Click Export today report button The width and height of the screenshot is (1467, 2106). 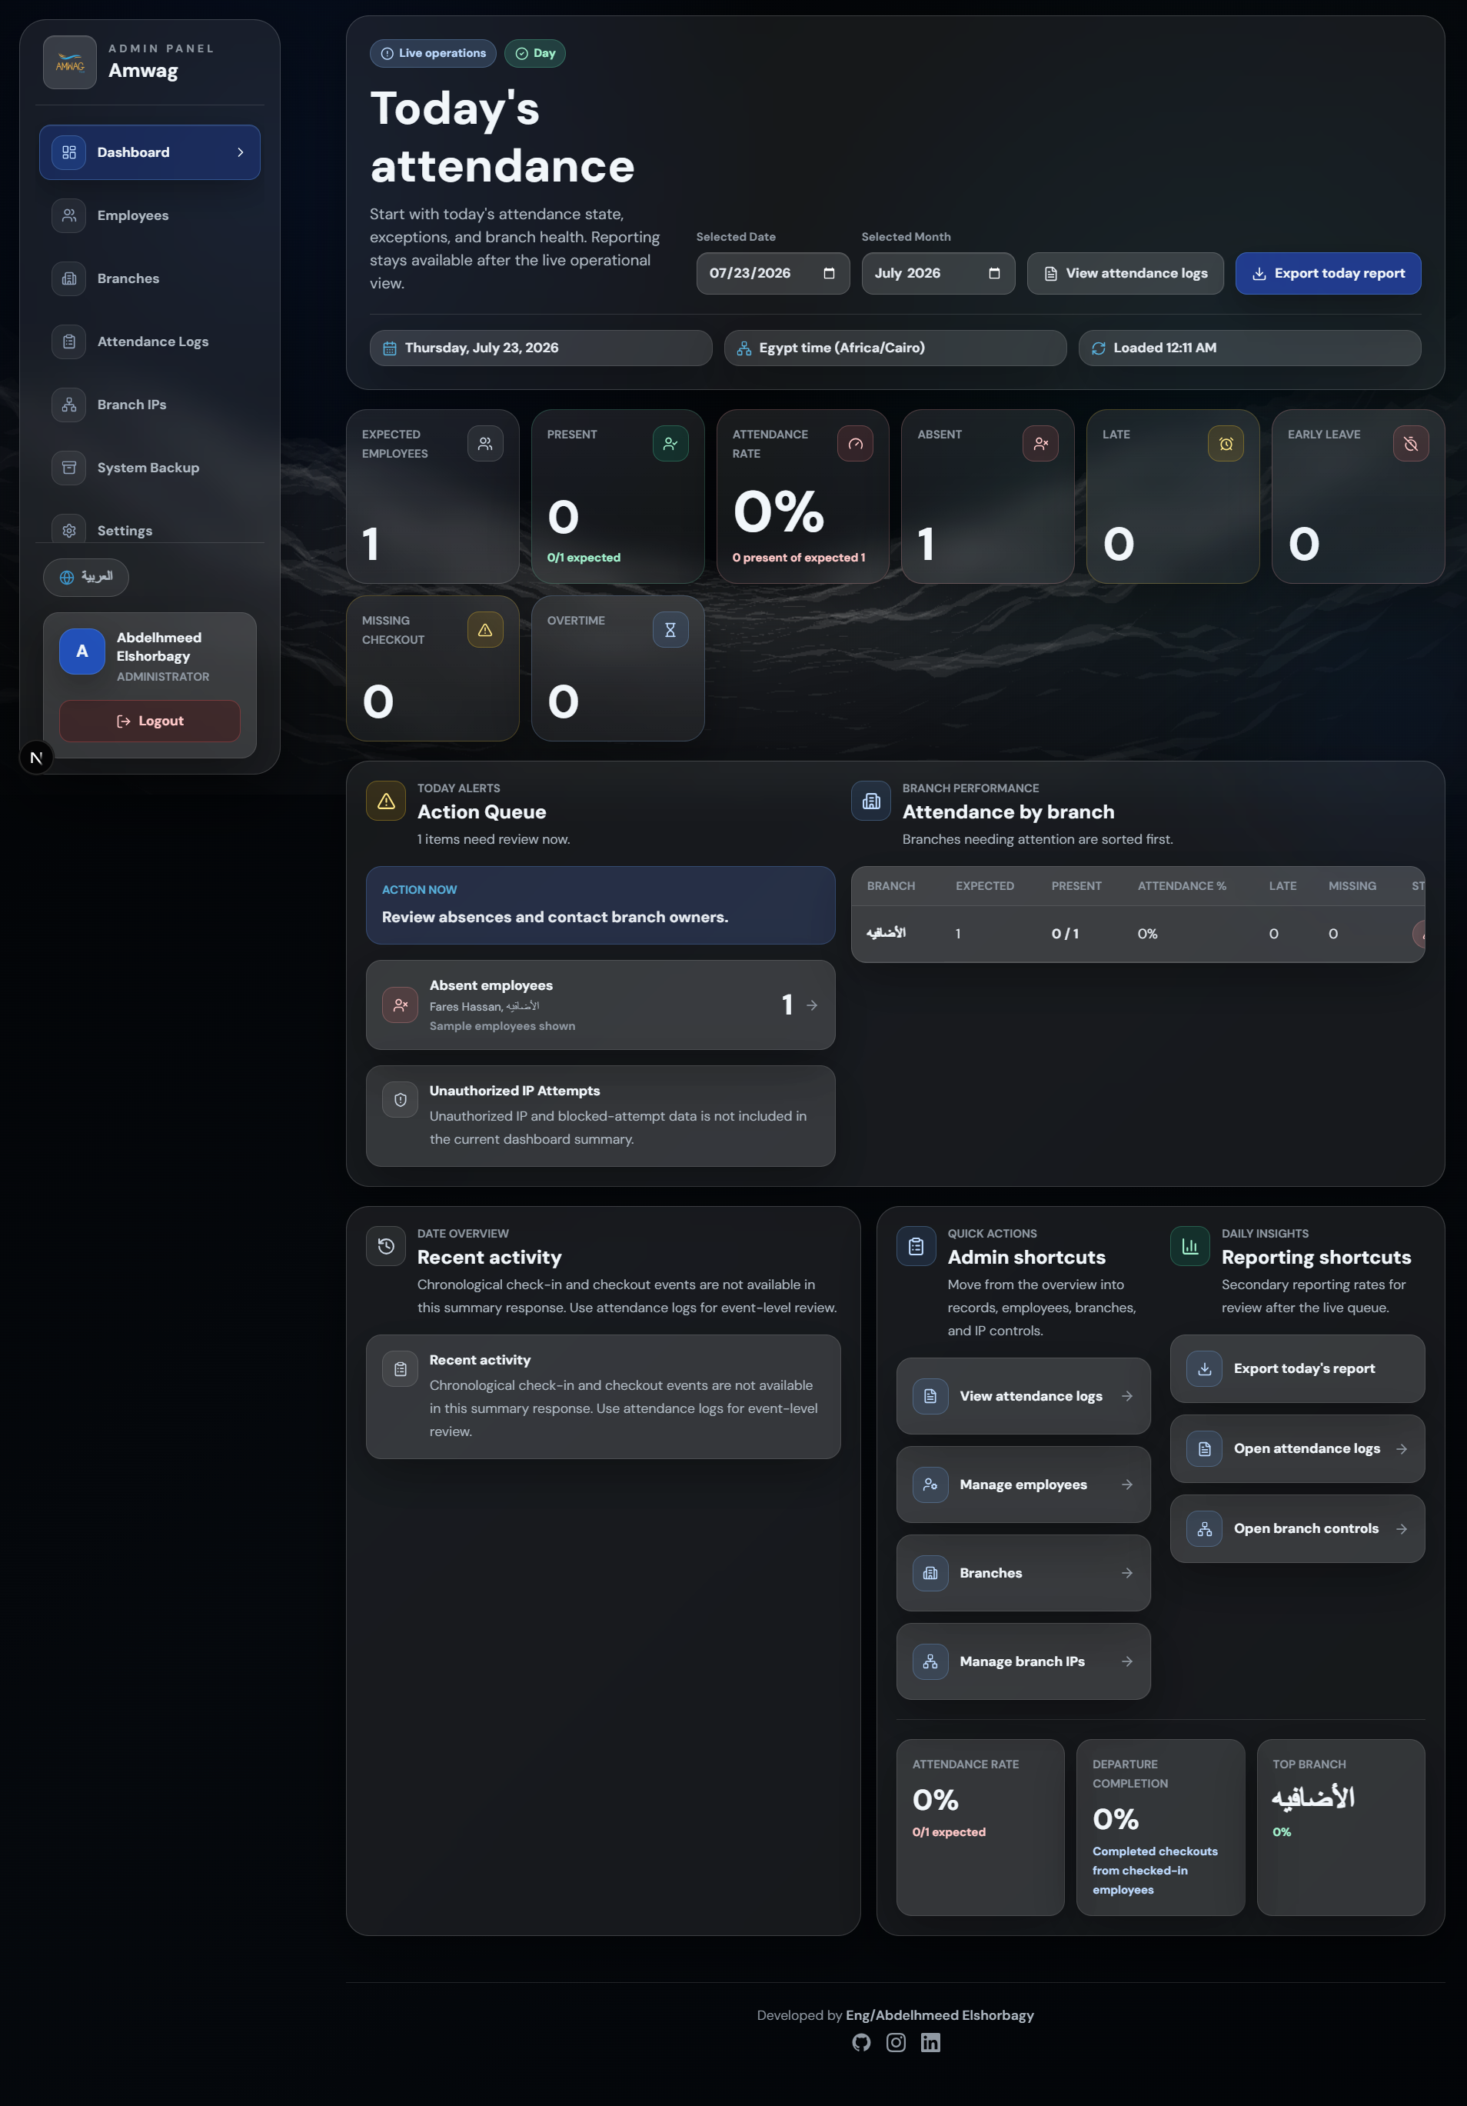click(1328, 273)
